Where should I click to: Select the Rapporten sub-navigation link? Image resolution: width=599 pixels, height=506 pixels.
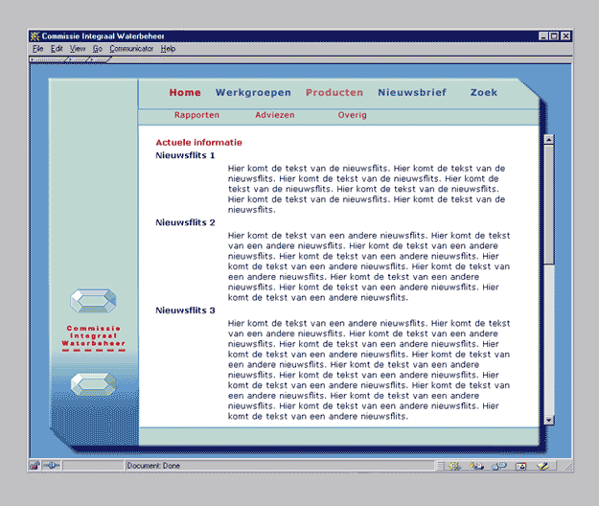(196, 115)
